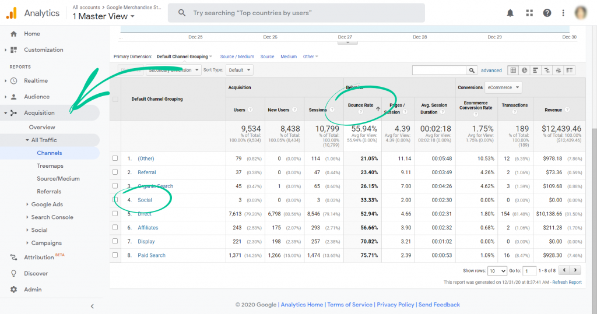Click the Go to page number field

(529, 271)
